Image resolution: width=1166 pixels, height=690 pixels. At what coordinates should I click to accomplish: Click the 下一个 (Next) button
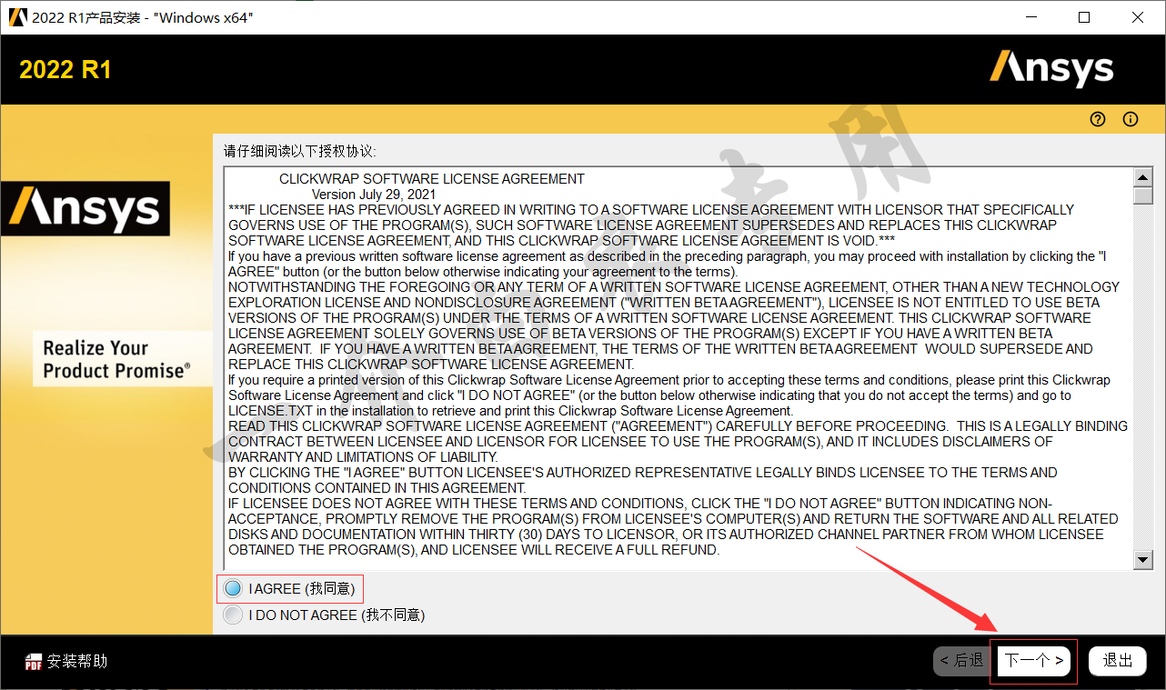1034,661
